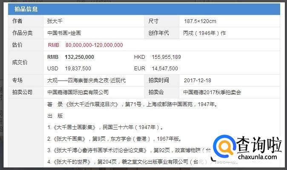Click the category value 中国书画>绘画
Screen dimensions: 287x170
64,33
